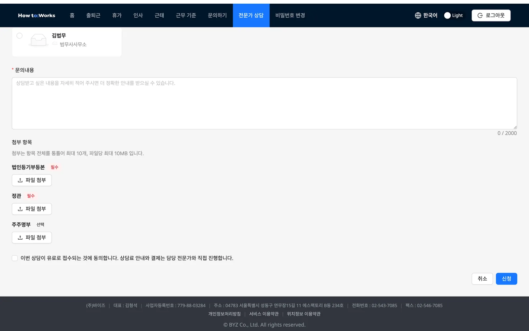The image size is (529, 331).
Task: Attach file for 정관
Action: pyautogui.click(x=32, y=209)
